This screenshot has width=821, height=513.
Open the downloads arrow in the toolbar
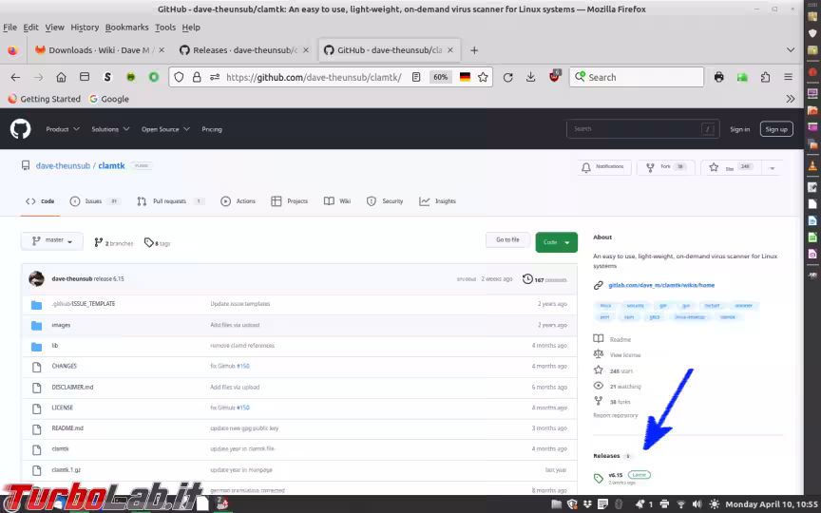click(x=530, y=78)
